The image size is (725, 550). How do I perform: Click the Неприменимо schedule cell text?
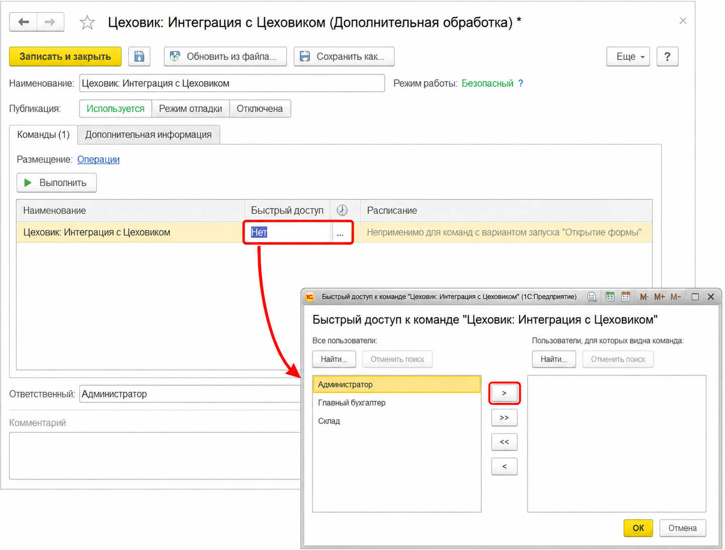504,232
